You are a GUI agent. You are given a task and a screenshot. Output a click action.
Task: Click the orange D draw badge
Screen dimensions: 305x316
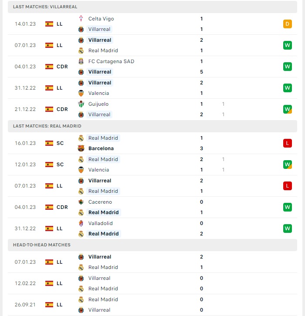tap(288, 24)
